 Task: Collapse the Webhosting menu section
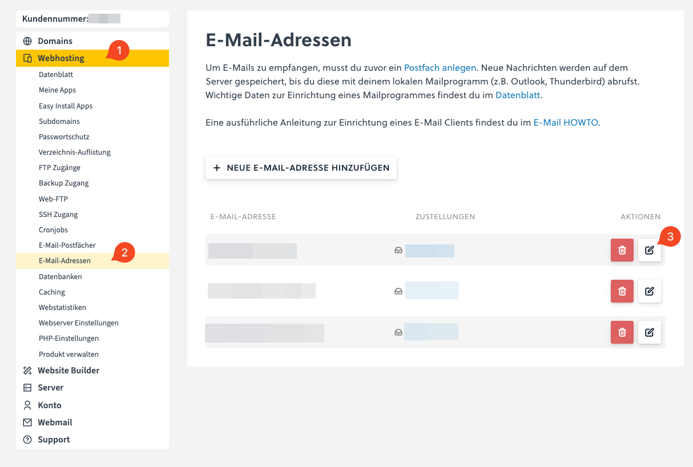tap(61, 58)
